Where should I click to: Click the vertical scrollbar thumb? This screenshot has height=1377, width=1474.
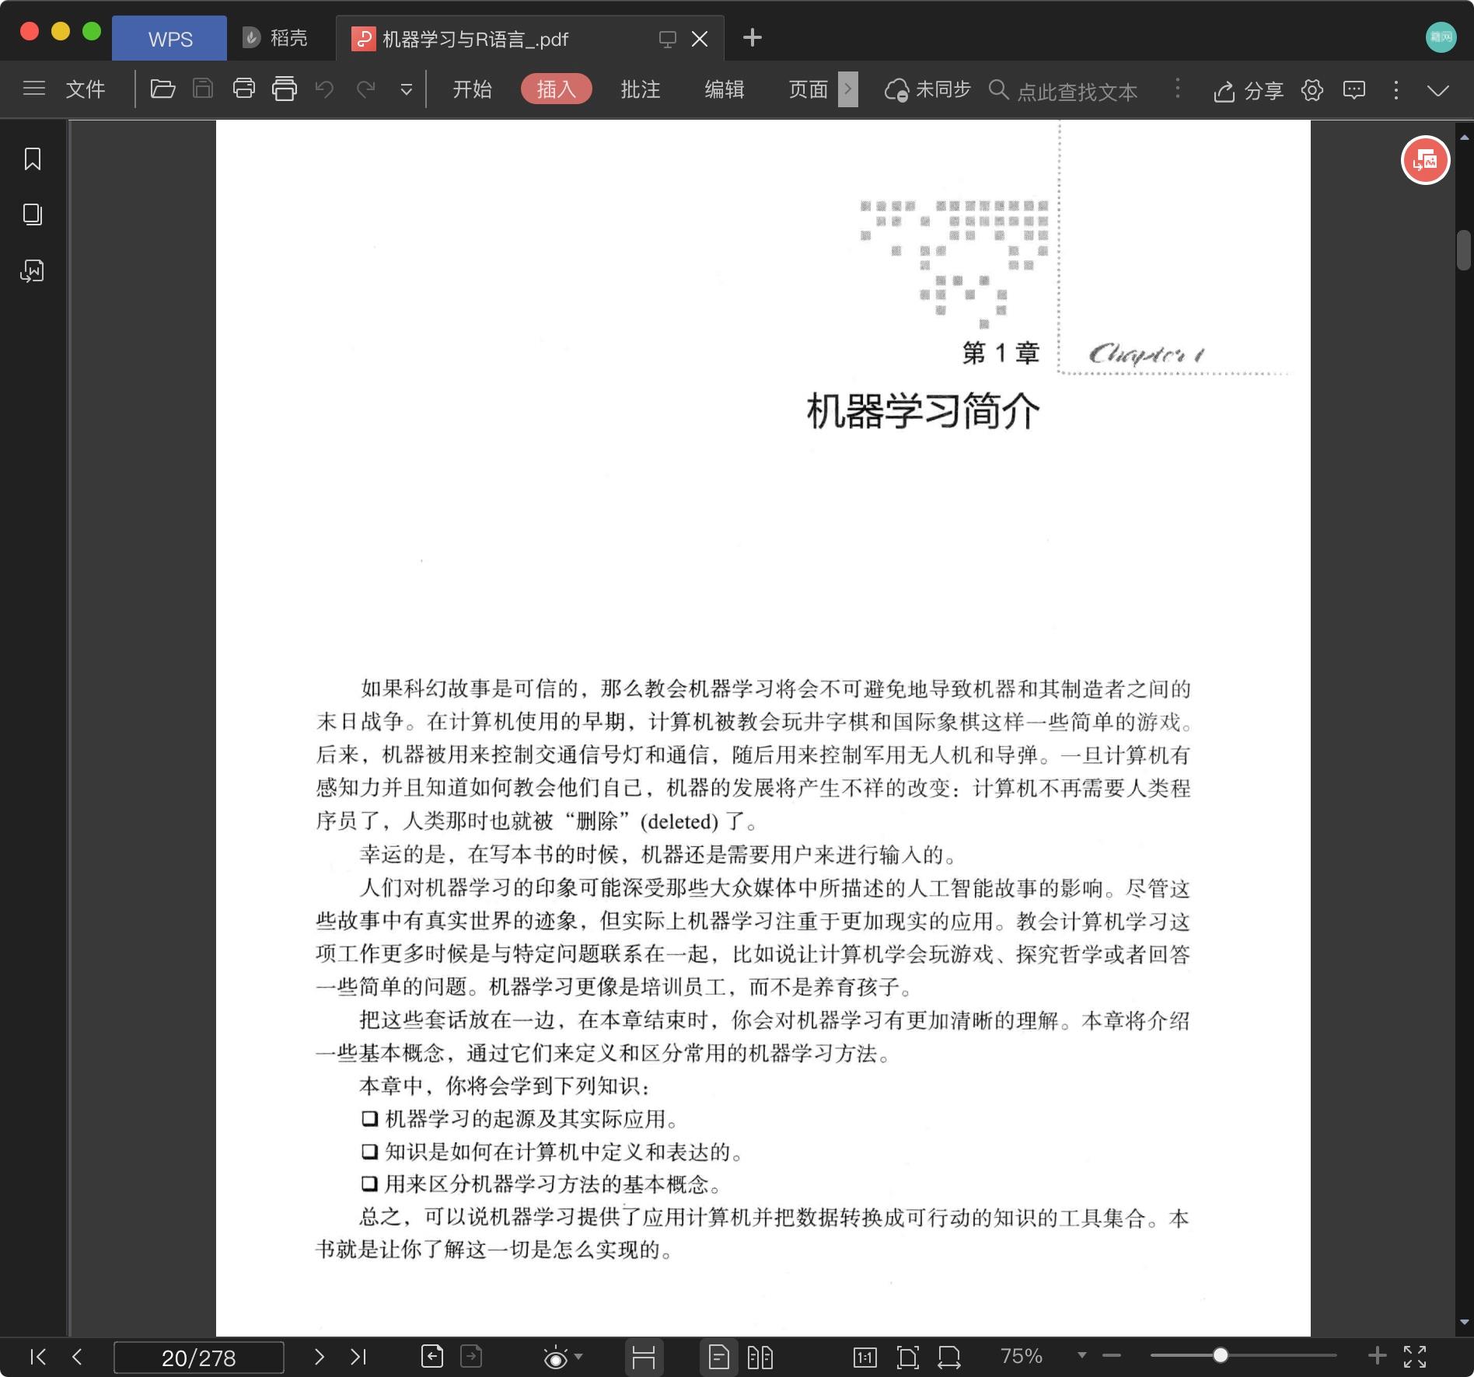tap(1464, 250)
